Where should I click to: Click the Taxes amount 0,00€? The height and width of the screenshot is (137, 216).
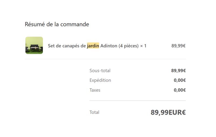180,90
